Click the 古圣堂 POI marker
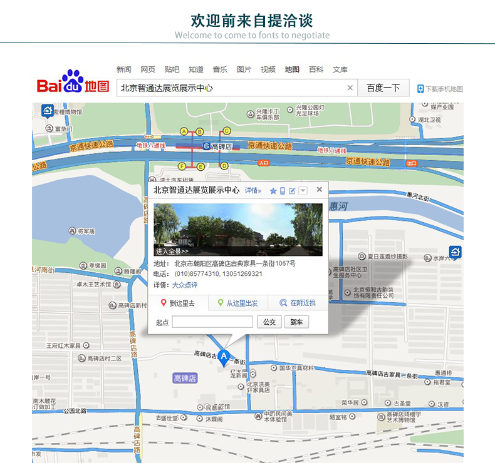The width and height of the screenshot is (495, 463). 388,403
